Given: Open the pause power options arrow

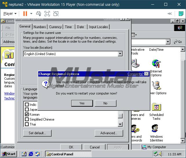Looking at the screenshot, I should [31, 14].
